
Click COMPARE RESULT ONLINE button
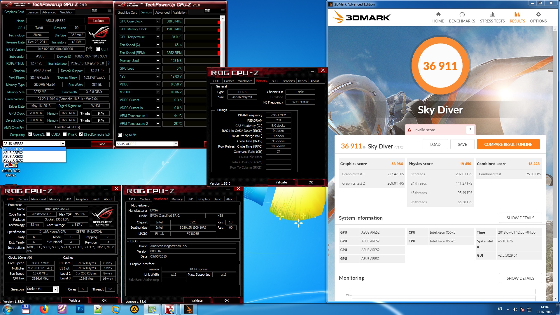(508, 144)
